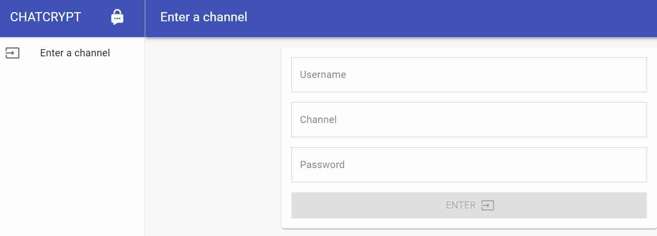Screen dimensions: 657x236
Task: Focus the Channel input field
Action: 469,120
